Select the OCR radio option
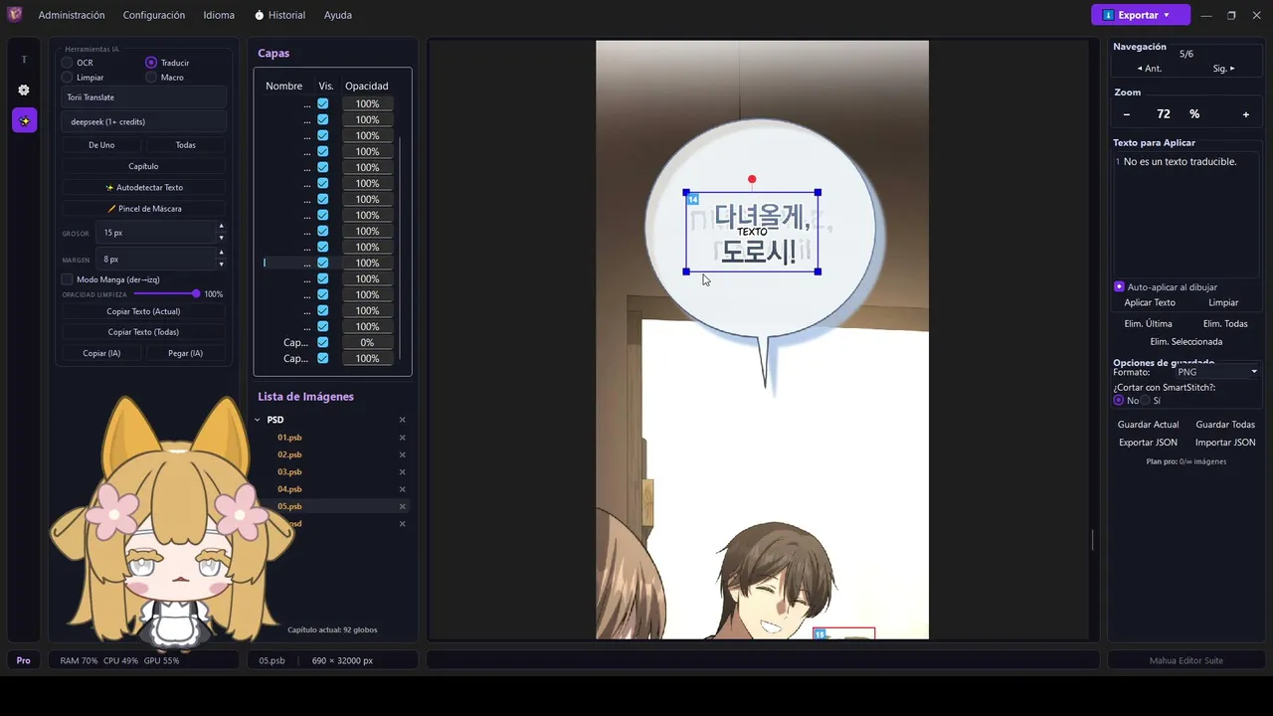Image resolution: width=1273 pixels, height=716 pixels. (x=67, y=63)
